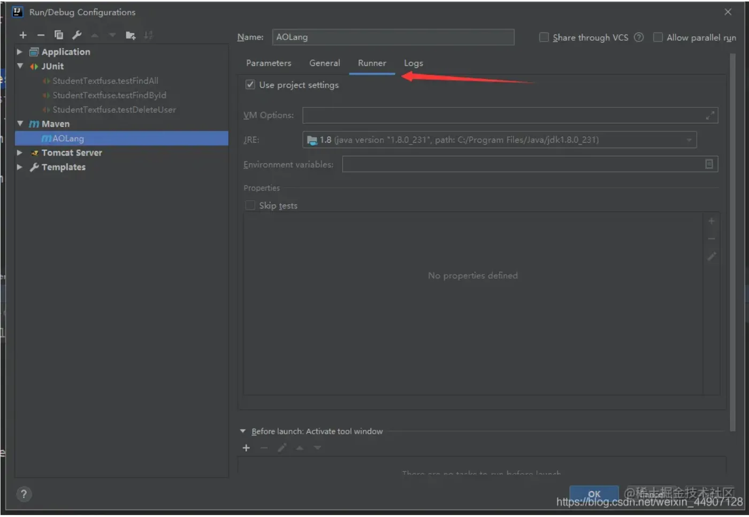The height and width of the screenshot is (517, 749).
Task: Add a new property in properties table
Action: [712, 221]
